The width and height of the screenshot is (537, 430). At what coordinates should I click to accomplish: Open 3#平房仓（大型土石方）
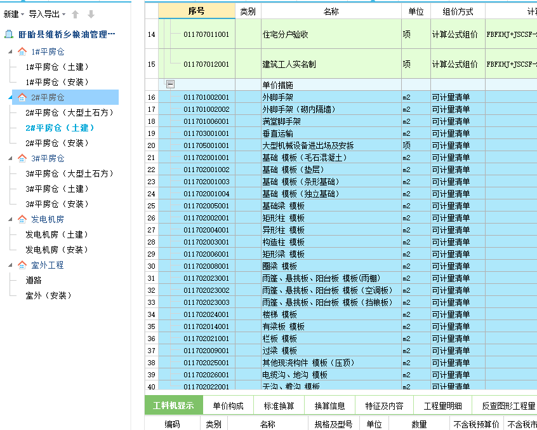click(x=70, y=173)
